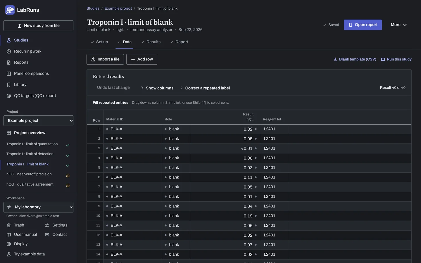Open hCG qualitative agreement study

(38, 184)
